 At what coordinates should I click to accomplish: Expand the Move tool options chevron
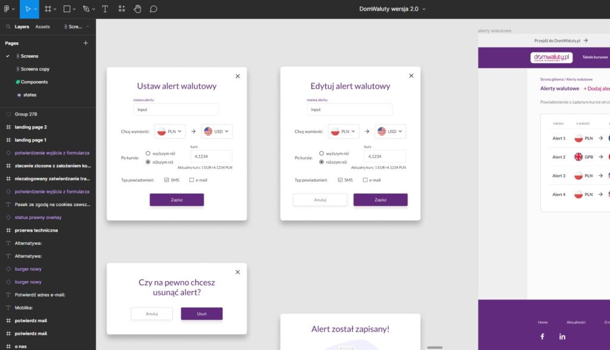[x=35, y=10]
